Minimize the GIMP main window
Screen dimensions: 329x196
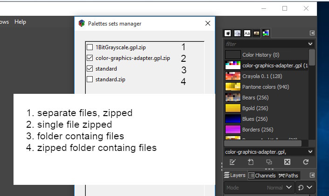click(x=264, y=8)
